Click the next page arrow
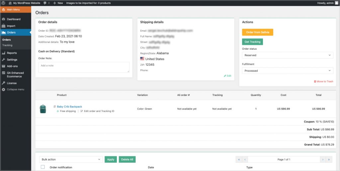The width and height of the screenshot is (340, 171). [322, 159]
